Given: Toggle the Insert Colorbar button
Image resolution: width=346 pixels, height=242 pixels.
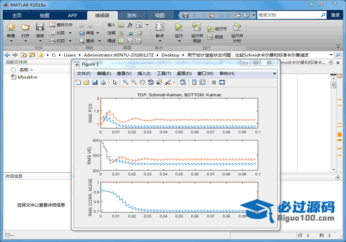Looking at the screenshot, I should 195,82.
